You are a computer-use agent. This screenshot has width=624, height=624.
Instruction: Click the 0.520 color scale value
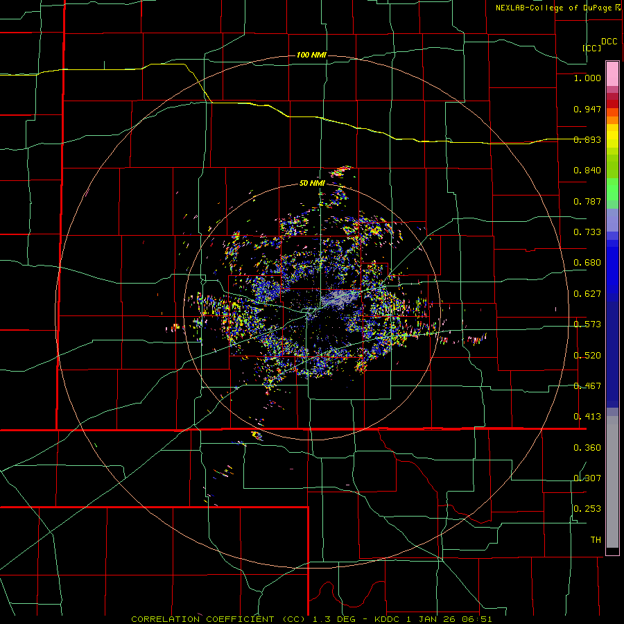click(587, 356)
